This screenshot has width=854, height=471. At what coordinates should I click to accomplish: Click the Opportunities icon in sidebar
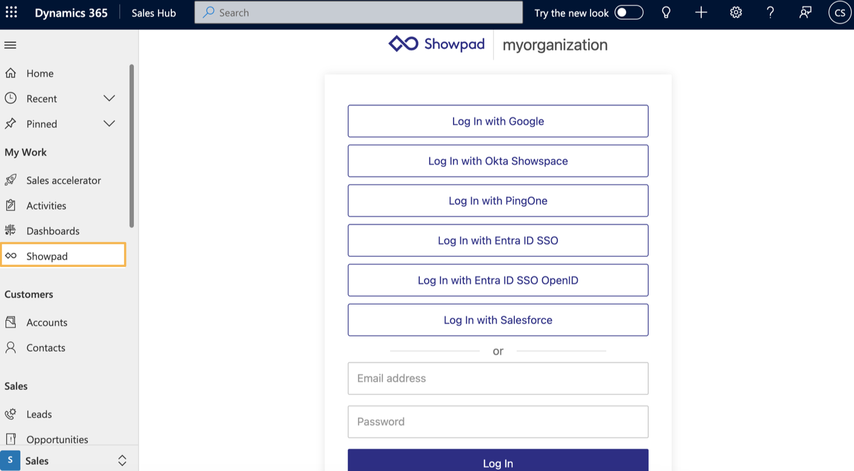point(10,439)
